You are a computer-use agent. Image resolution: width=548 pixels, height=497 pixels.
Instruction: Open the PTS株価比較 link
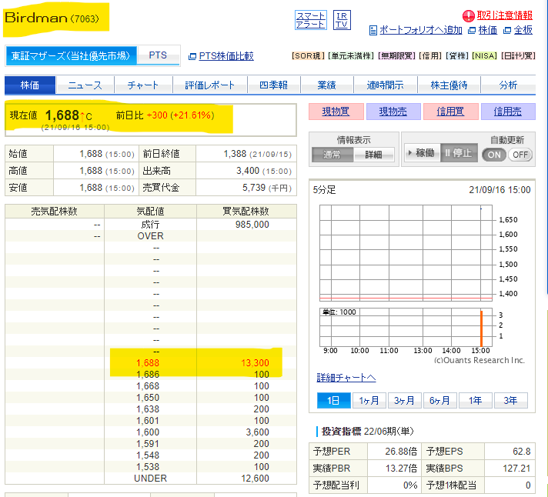pos(226,56)
